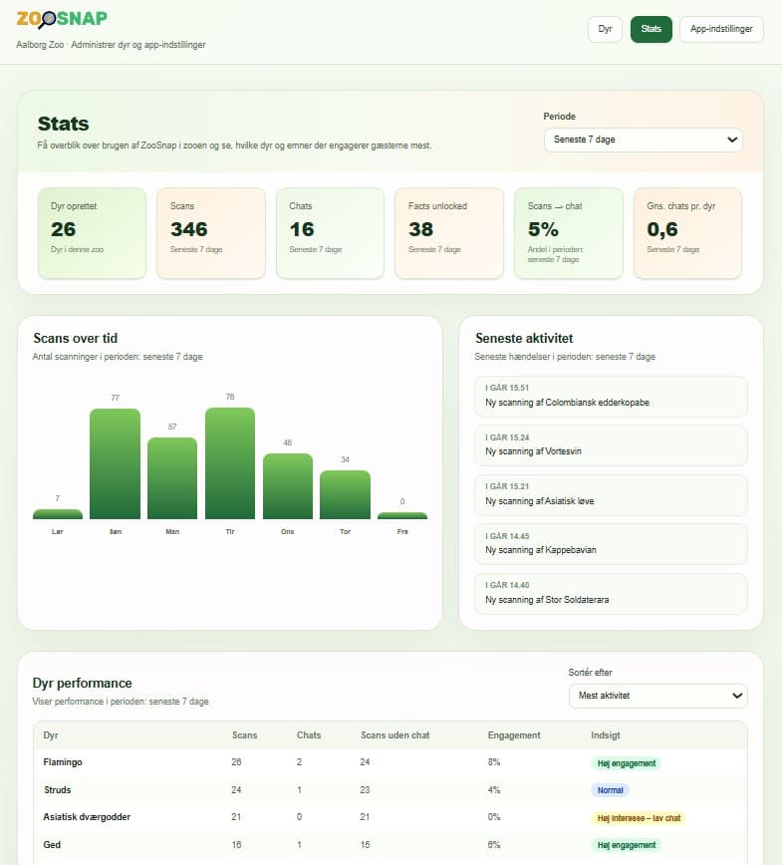This screenshot has height=865, width=782.
Task: Click the Seneste aktivitet heading
Action: [524, 338]
